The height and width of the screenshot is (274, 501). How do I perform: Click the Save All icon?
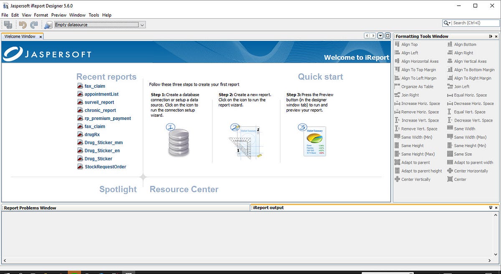8,25
